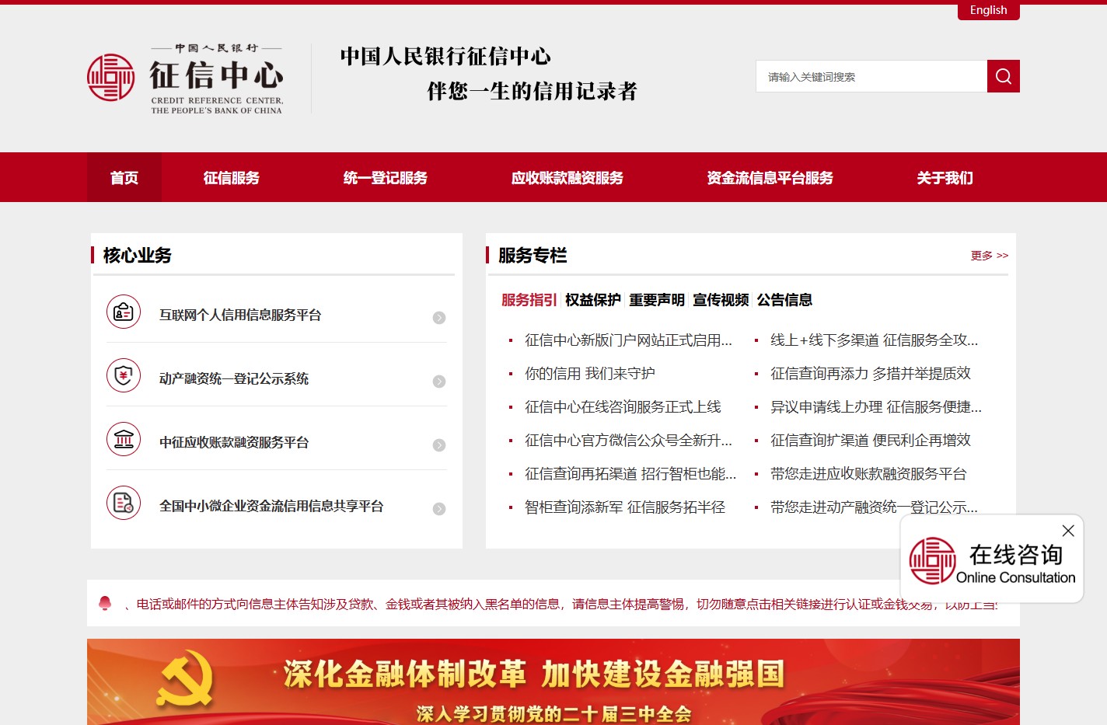Open 全国中小微企业资金流信用信息共享平台 link
The image size is (1107, 725).
271,506
